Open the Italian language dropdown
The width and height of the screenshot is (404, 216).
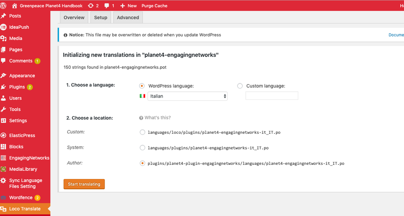pos(187,96)
